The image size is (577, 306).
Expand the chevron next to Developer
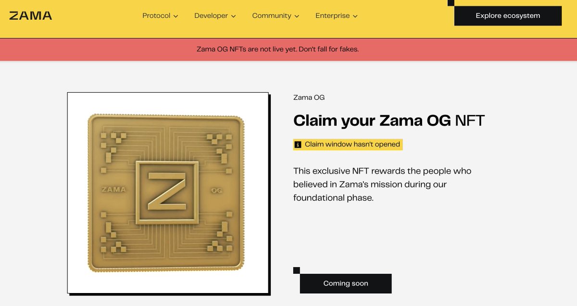234,16
